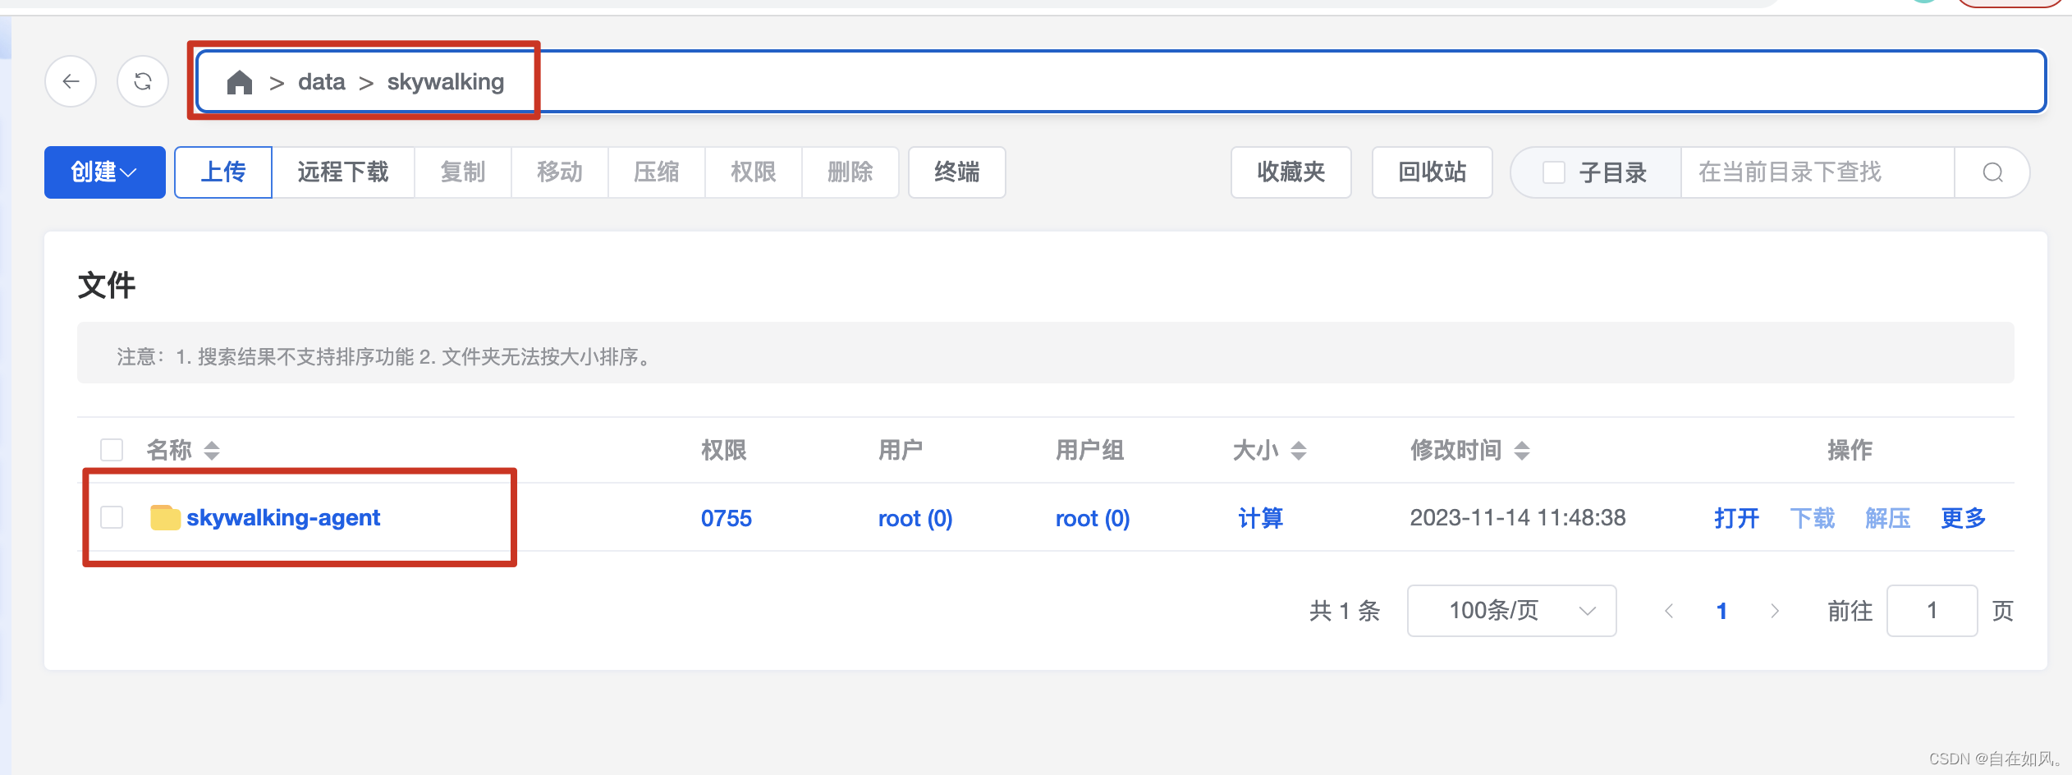
Task: Click root (0) in 用户 column
Action: click(915, 518)
